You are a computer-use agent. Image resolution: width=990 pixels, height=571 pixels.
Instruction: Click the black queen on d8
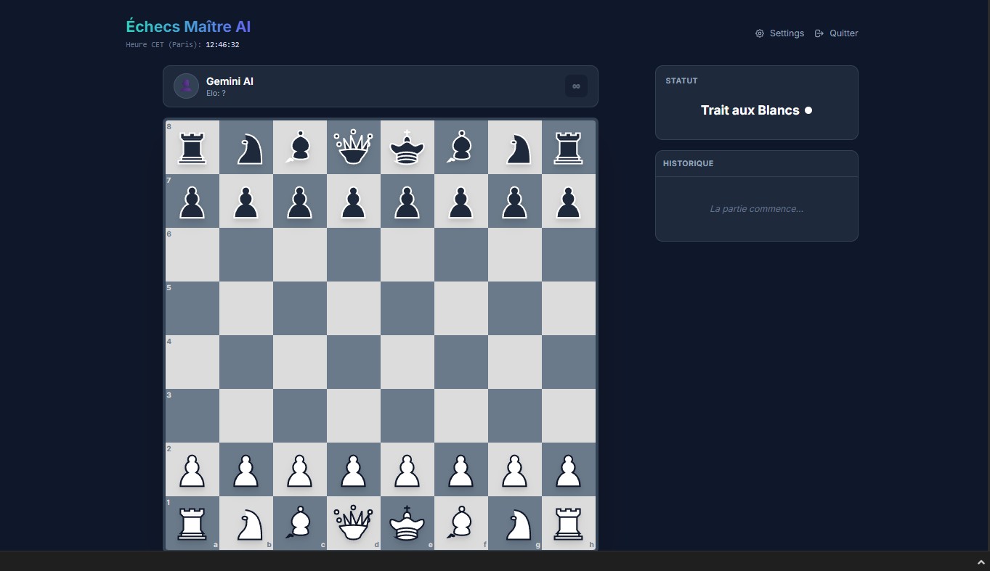[353, 147]
